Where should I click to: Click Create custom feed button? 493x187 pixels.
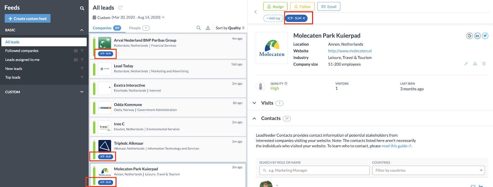(x=27, y=18)
